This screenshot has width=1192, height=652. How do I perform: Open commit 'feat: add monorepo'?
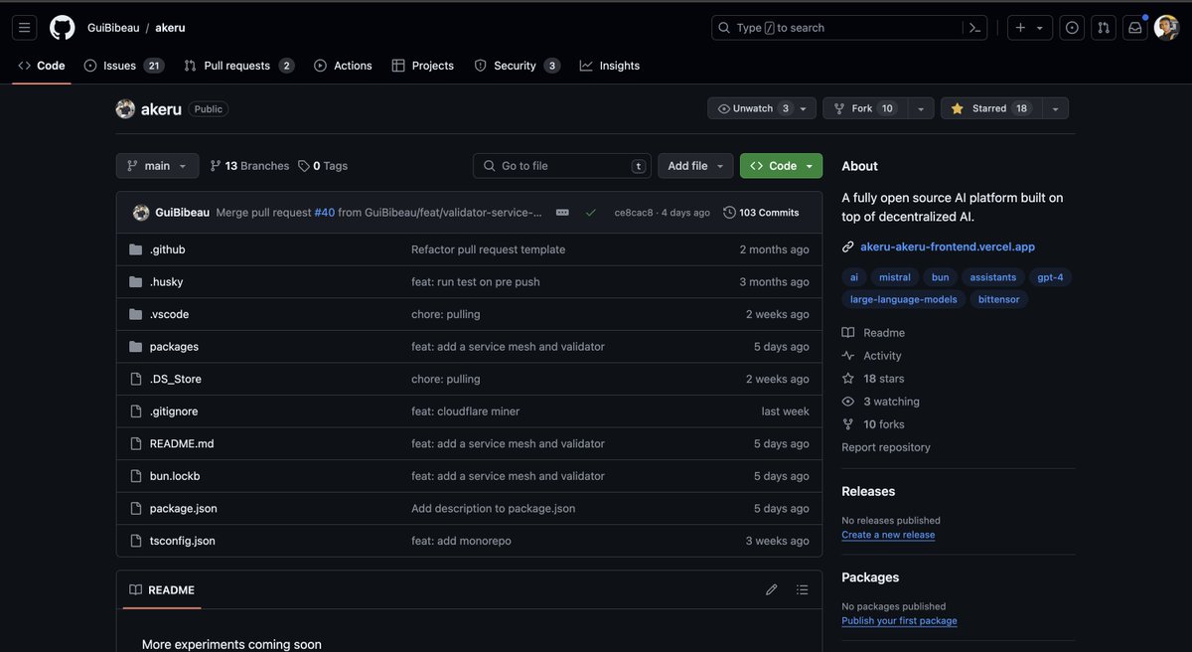[462, 541]
